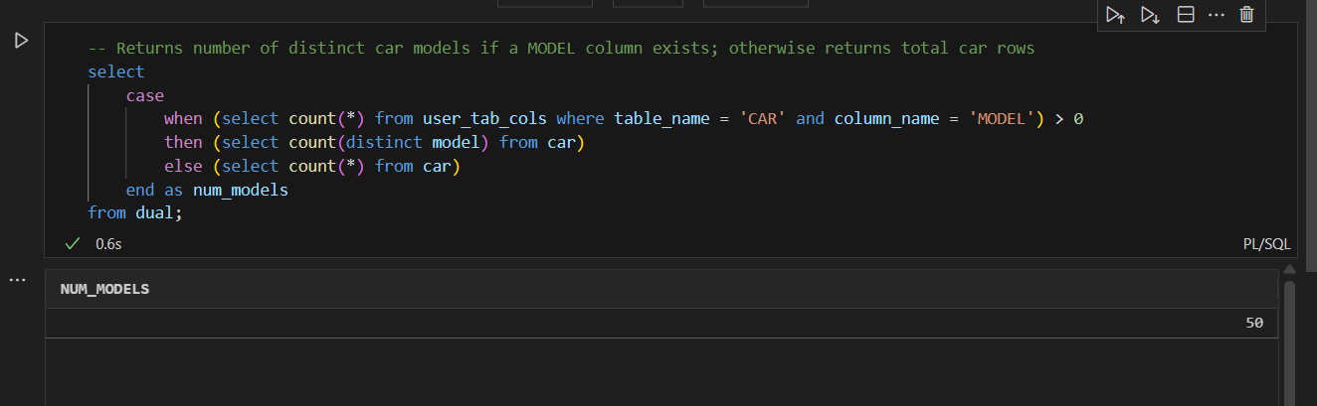This screenshot has width=1317, height=406.
Task: Select the result cell showing 50
Action: tap(1253, 324)
